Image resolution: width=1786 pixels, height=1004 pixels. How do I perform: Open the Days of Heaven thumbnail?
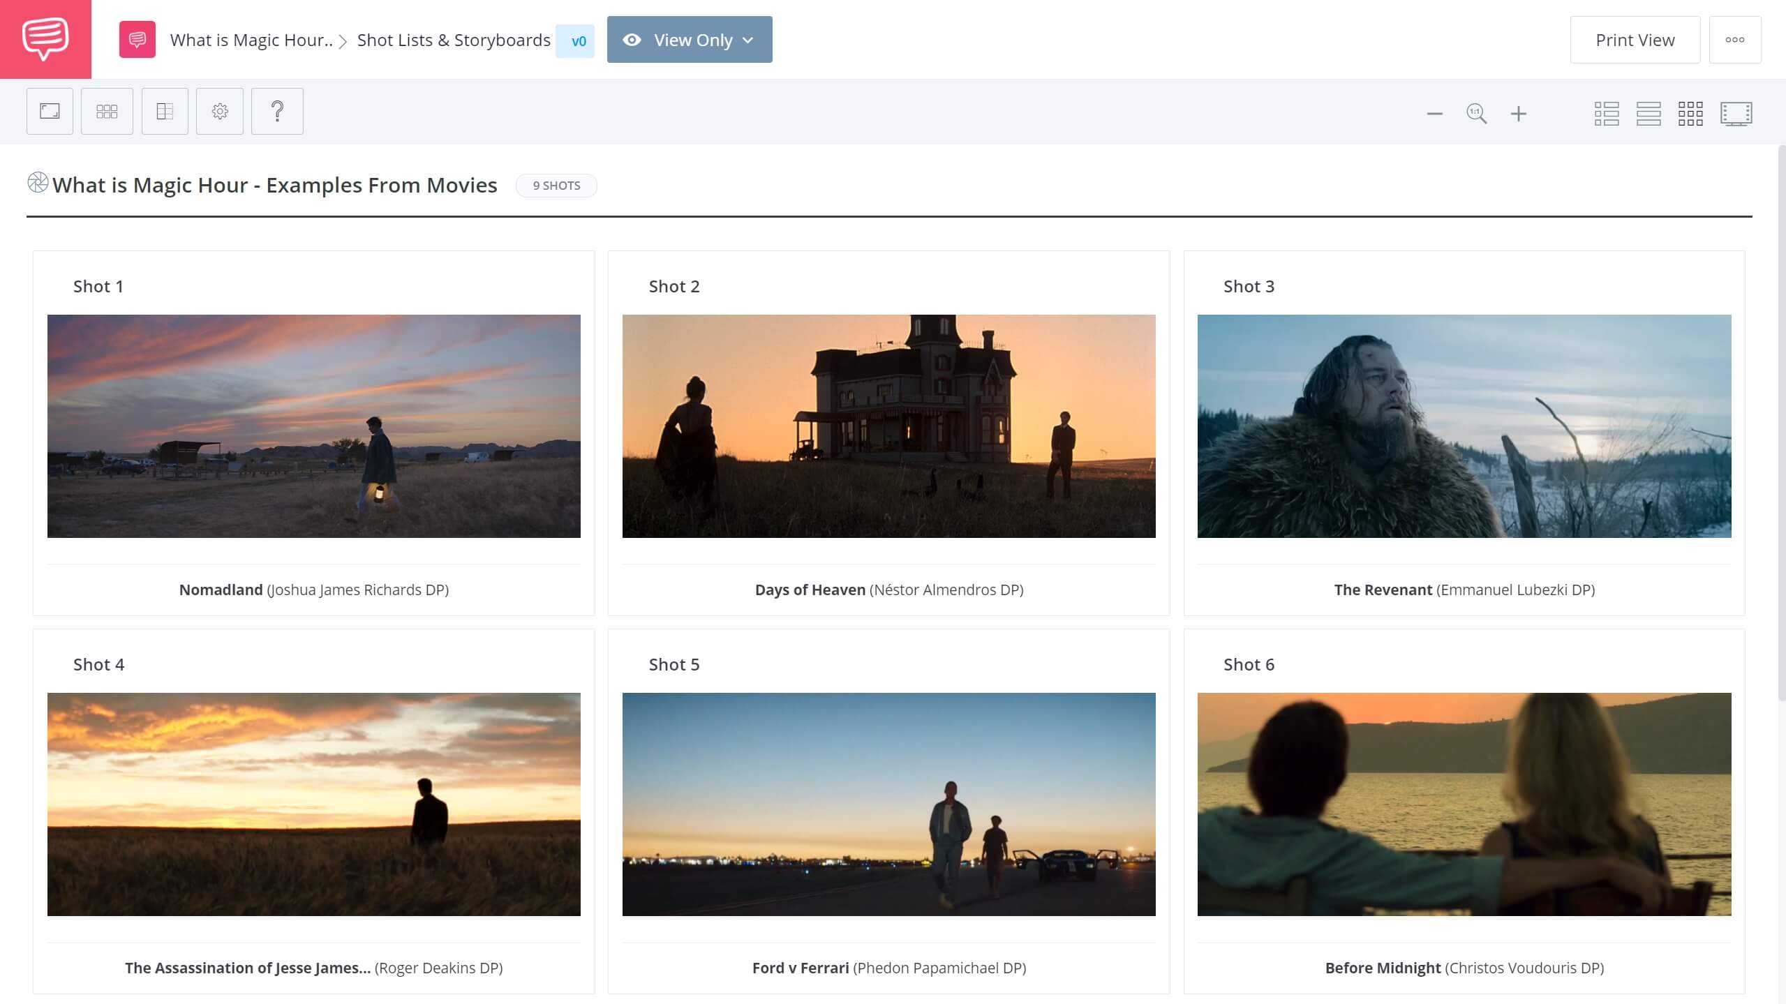tap(888, 426)
